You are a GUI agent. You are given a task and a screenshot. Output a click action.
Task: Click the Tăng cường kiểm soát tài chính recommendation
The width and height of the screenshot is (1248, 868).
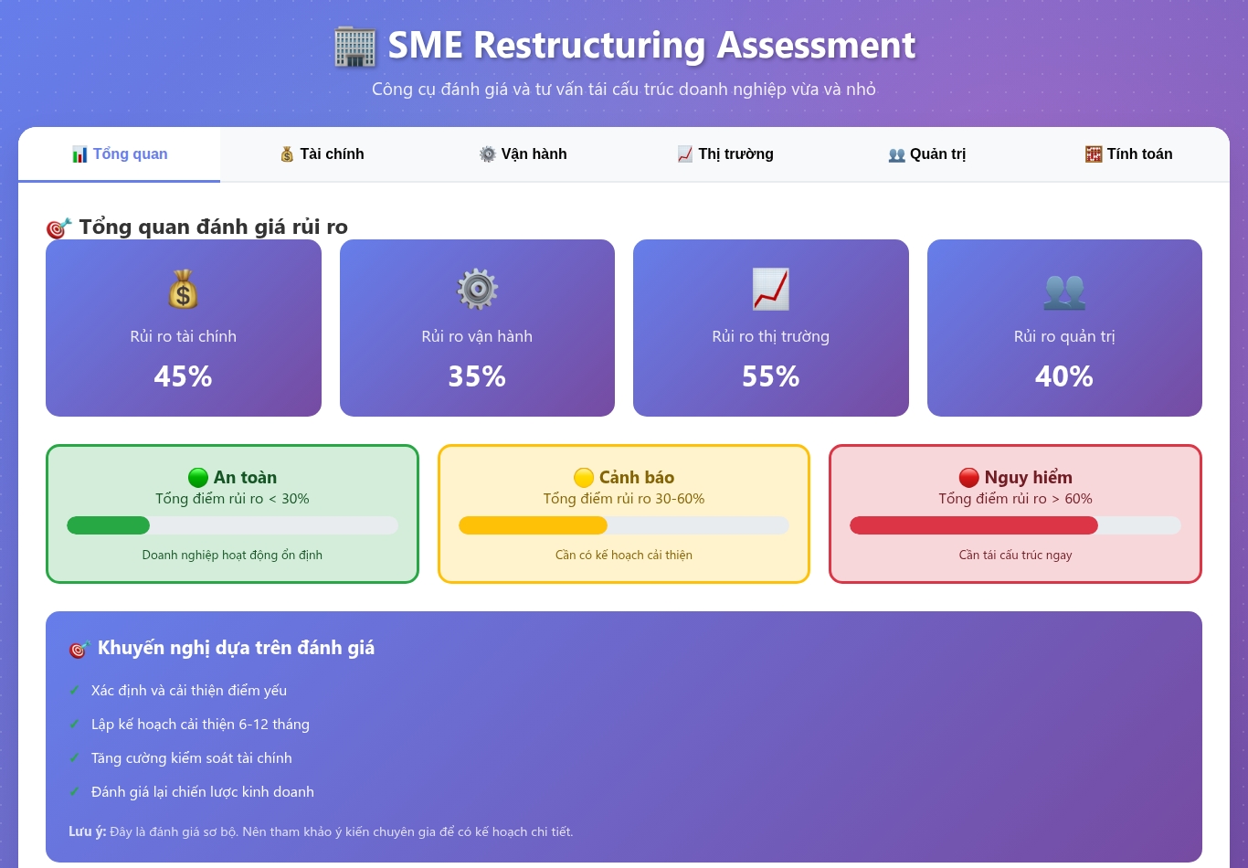192,758
